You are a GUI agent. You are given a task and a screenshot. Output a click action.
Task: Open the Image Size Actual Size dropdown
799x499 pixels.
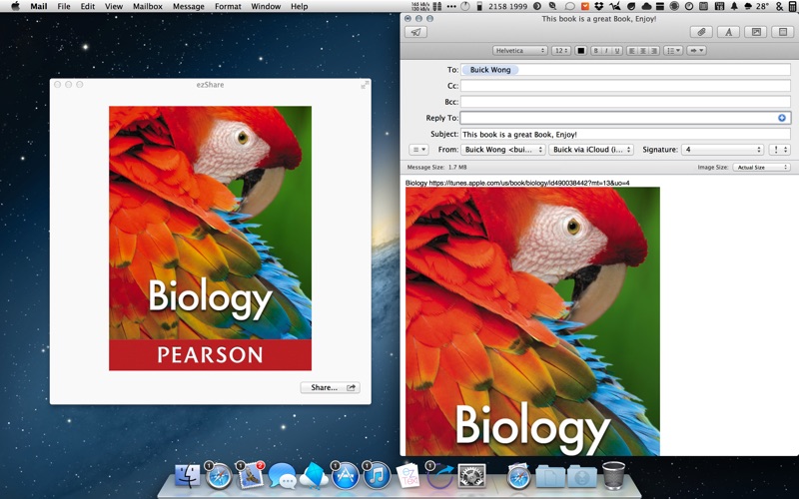coord(761,167)
